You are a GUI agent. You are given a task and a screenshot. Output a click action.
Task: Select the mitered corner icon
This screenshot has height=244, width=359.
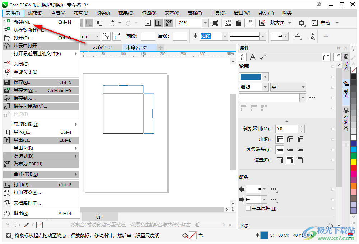point(280,139)
